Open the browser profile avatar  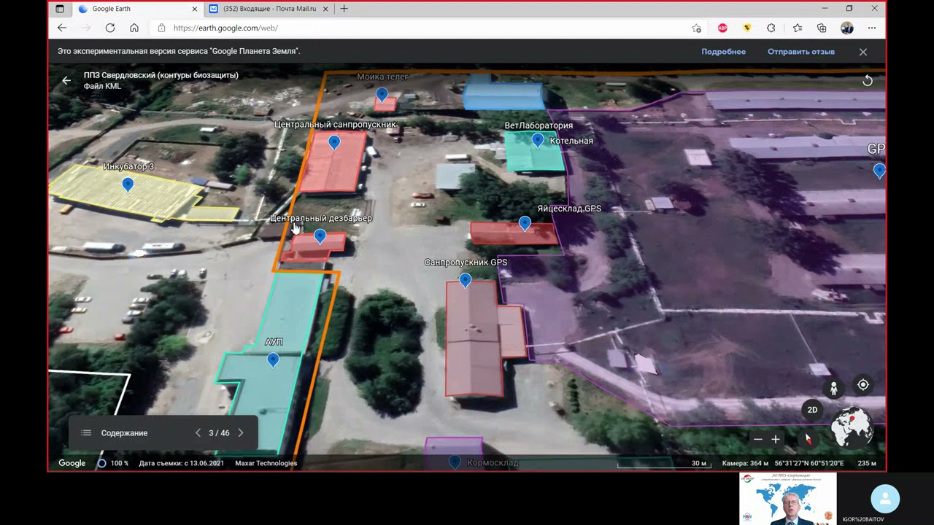tap(847, 28)
